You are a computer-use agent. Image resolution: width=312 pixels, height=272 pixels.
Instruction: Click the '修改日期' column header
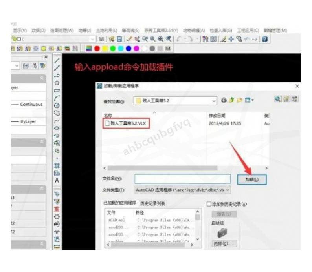[217, 116]
